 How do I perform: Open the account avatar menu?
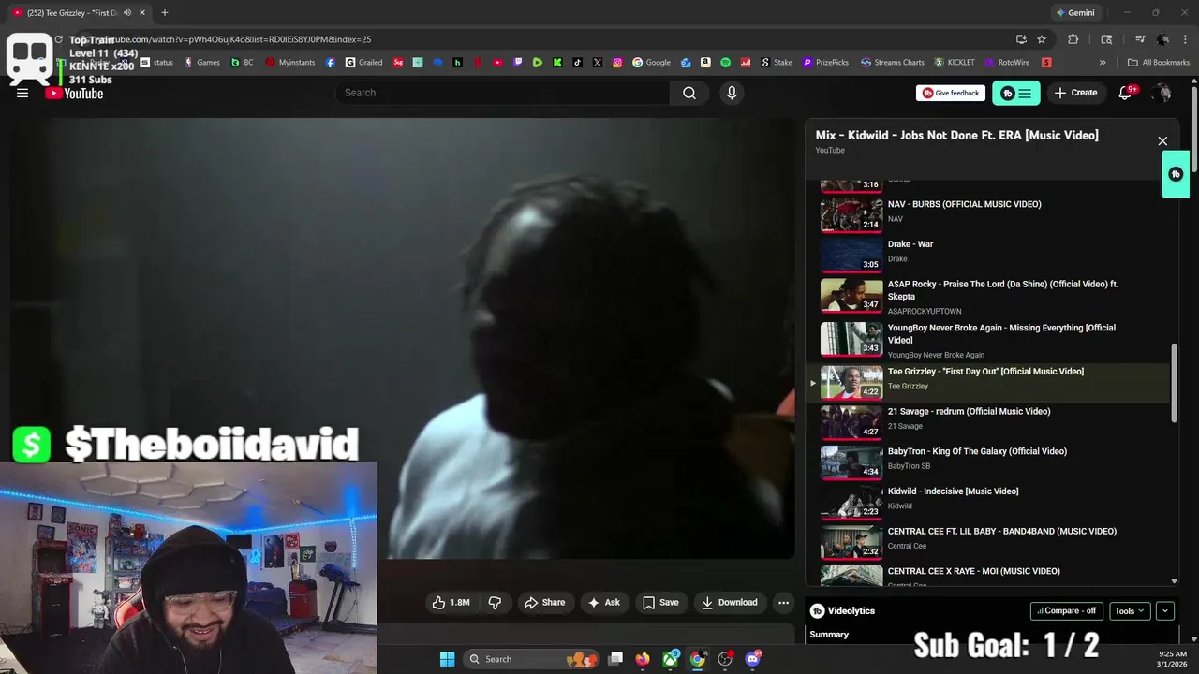pos(1162,93)
